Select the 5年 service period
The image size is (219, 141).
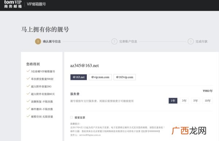click(196, 101)
